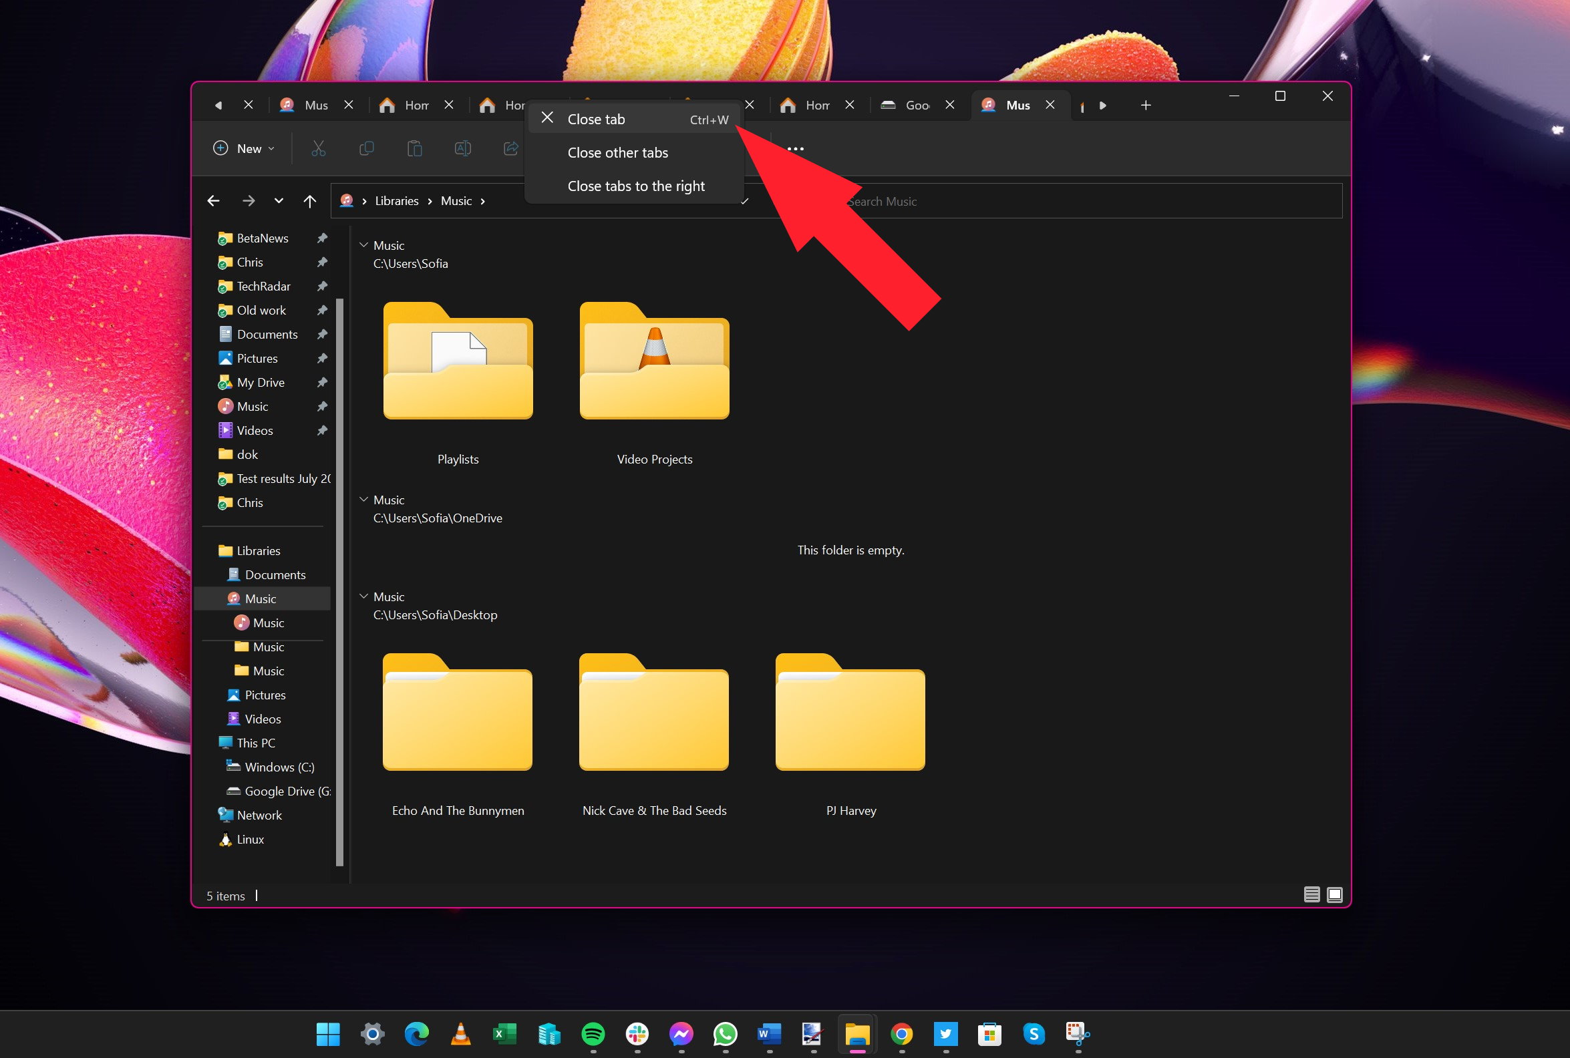Click the 'Close other tabs' menu option

click(617, 152)
